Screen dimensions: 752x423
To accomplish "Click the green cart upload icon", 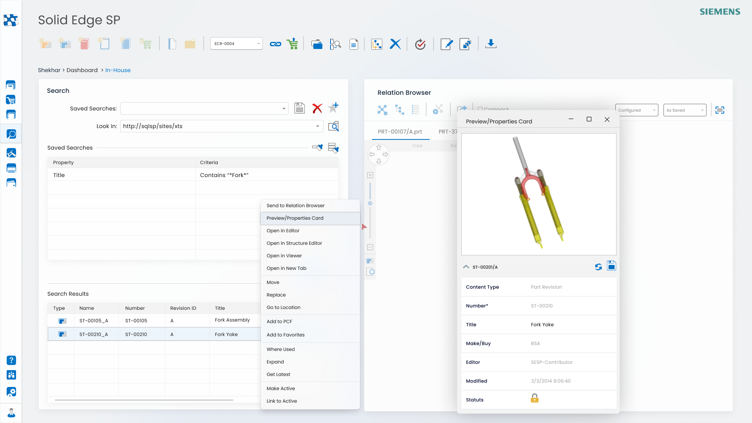I will click(292, 44).
